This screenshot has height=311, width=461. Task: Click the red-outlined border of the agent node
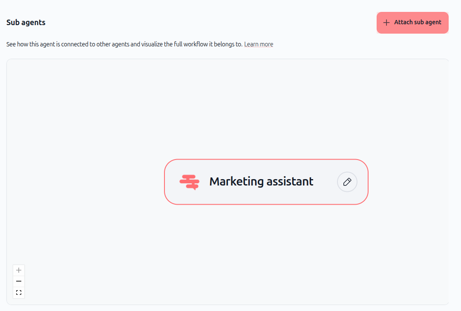pos(266,160)
